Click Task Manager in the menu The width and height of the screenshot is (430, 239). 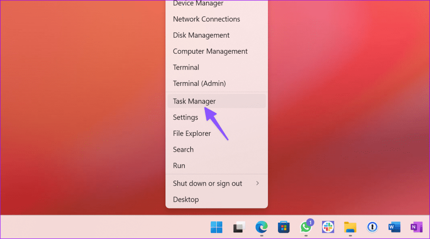[216, 101]
